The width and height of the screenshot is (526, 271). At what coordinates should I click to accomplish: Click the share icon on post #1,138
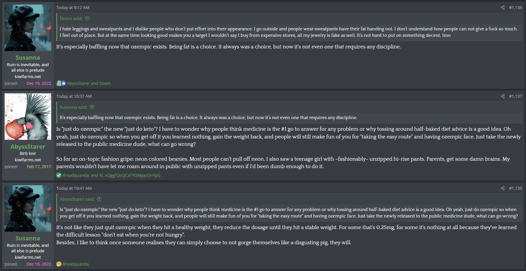503,188
